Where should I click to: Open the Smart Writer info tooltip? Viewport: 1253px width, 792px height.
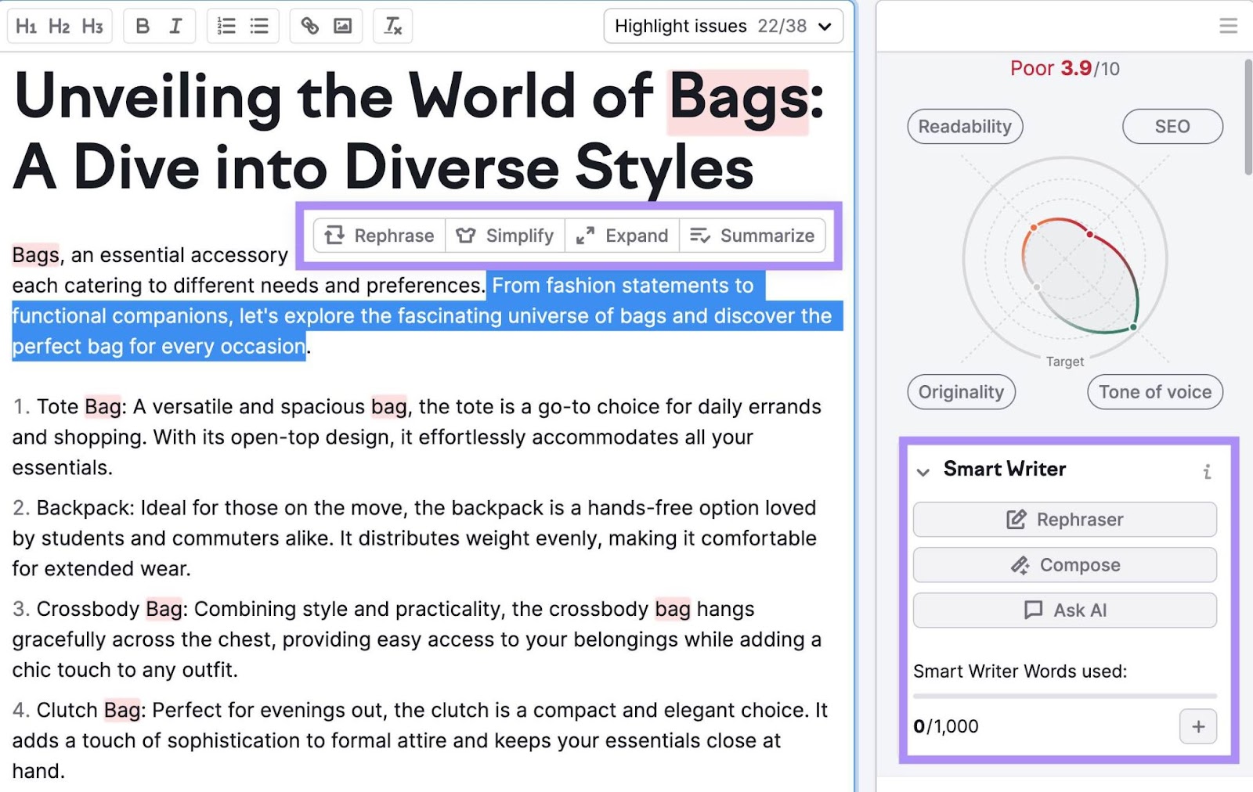click(1207, 472)
